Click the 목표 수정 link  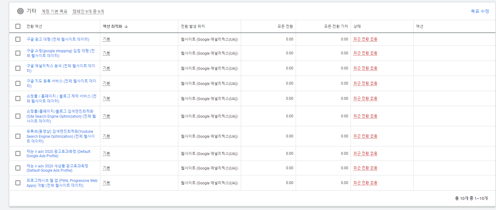(480, 11)
